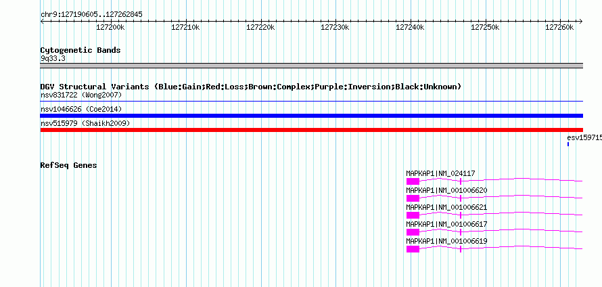The height and width of the screenshot is (287, 602).
Task: Click the thin blue nsv831722 gain line
Action: [311, 102]
